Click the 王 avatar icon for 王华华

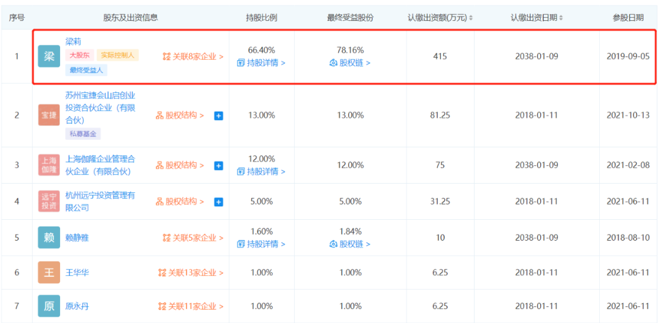point(48,272)
